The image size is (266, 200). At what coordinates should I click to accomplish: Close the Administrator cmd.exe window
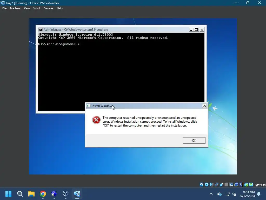(x=202, y=30)
